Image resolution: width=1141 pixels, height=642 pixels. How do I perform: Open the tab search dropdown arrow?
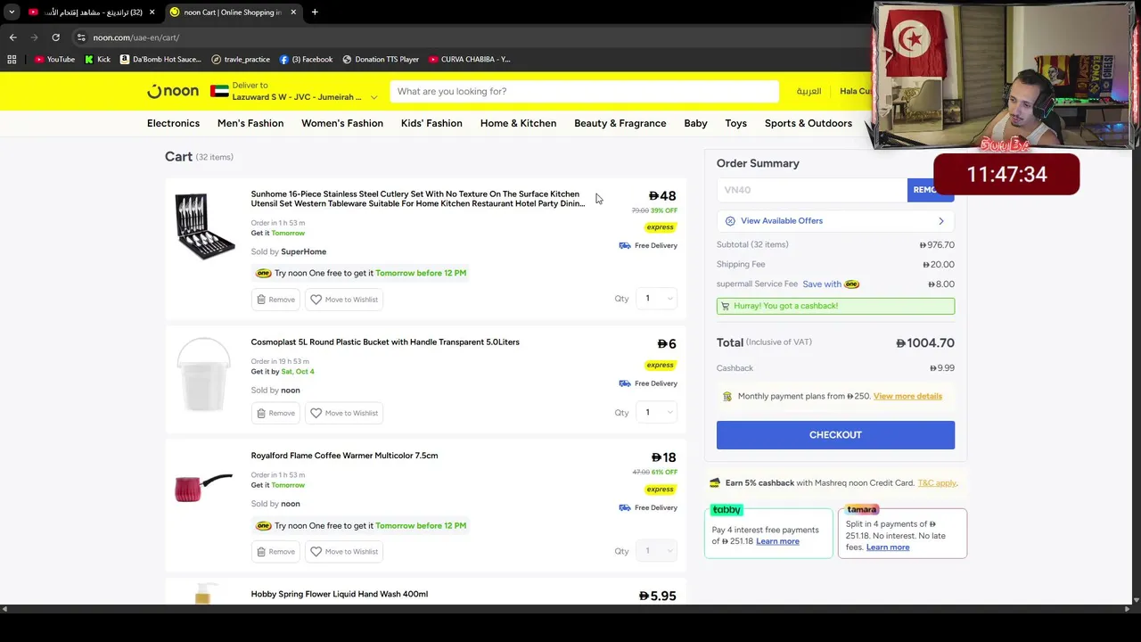[12, 12]
